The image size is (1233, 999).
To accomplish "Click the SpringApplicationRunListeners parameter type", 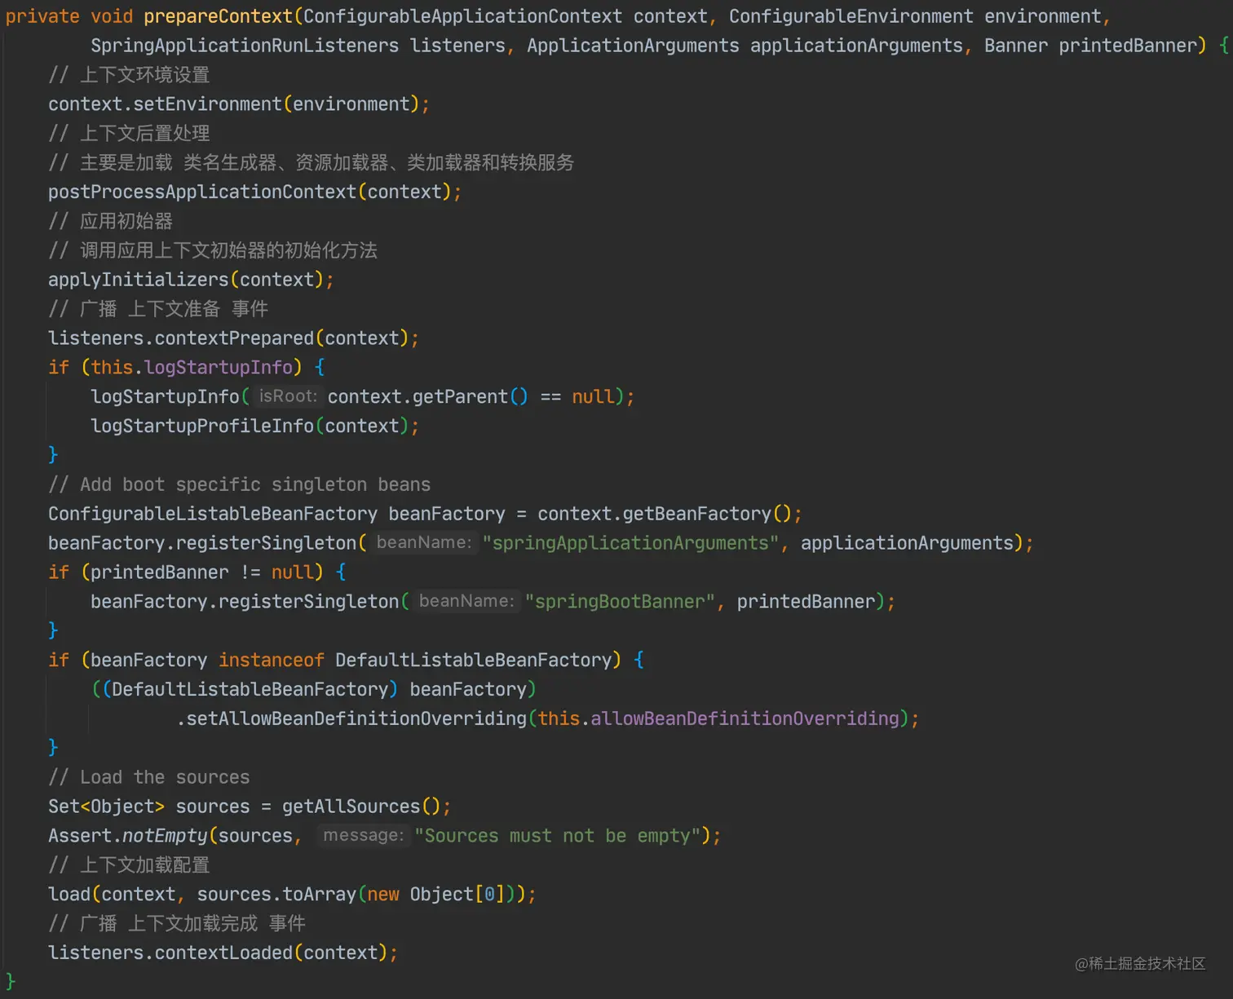I will point(245,46).
